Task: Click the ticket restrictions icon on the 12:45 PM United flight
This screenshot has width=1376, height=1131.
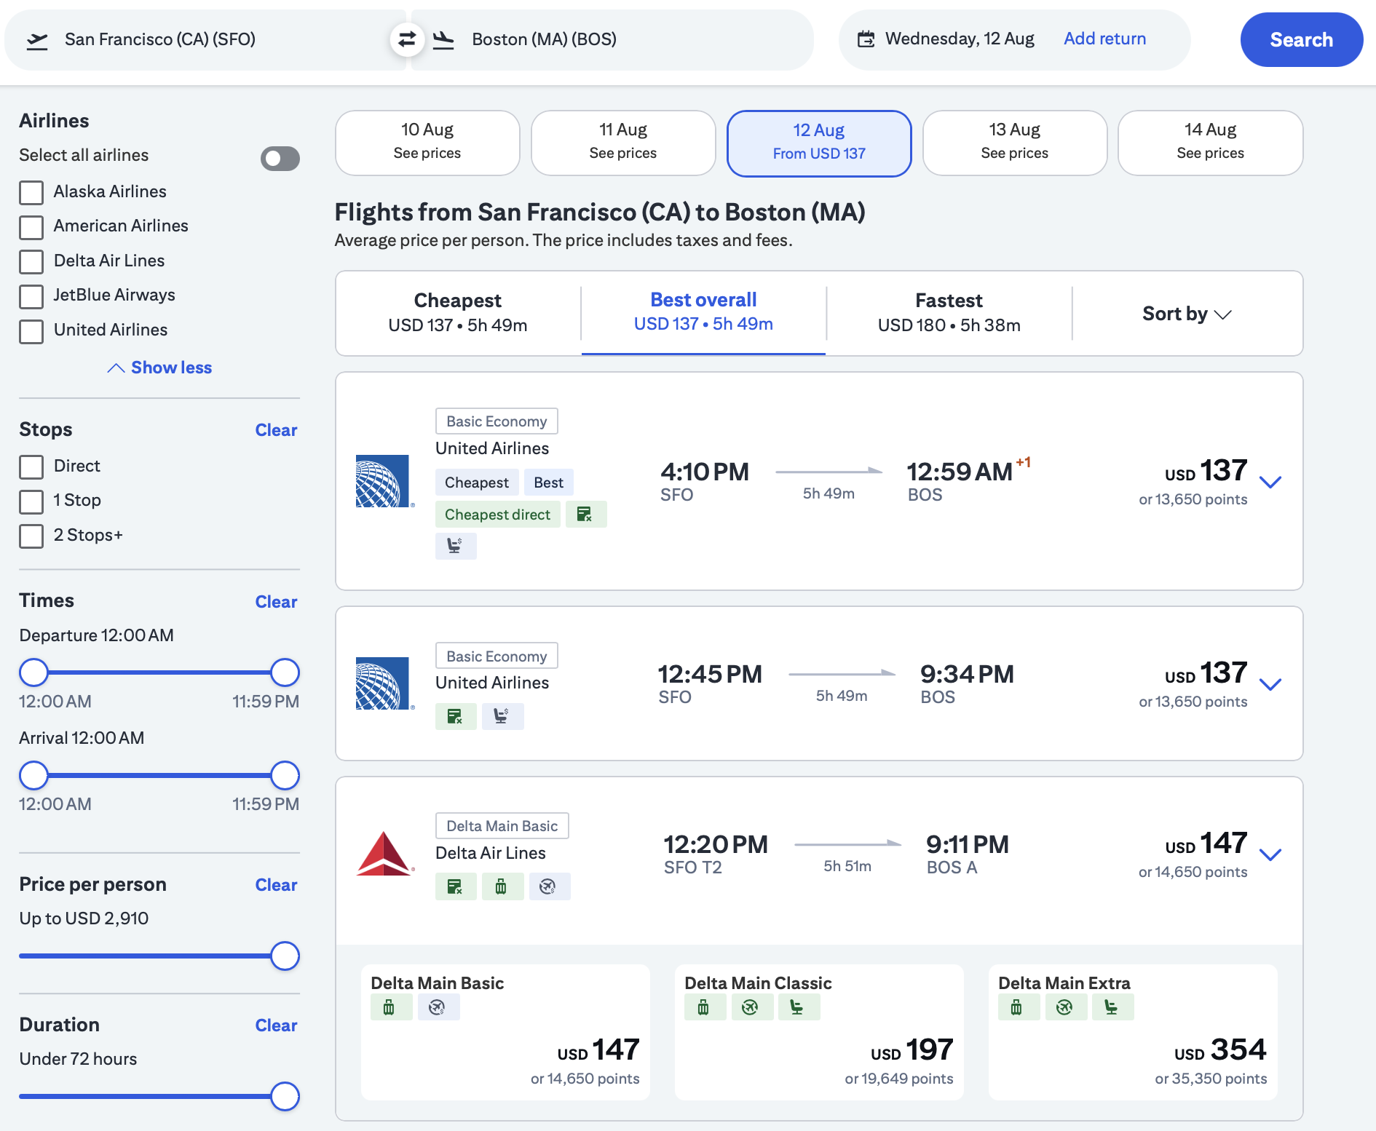Action: coord(456,716)
